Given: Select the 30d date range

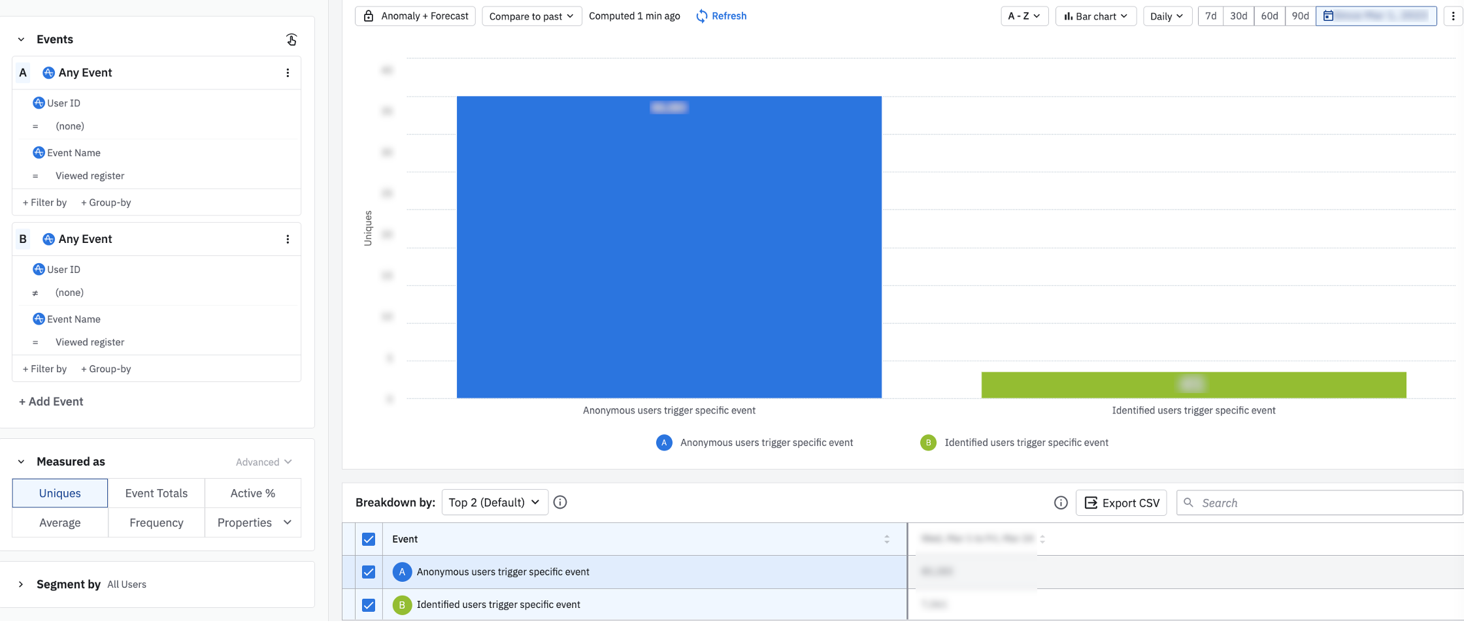Looking at the screenshot, I should coord(1239,16).
